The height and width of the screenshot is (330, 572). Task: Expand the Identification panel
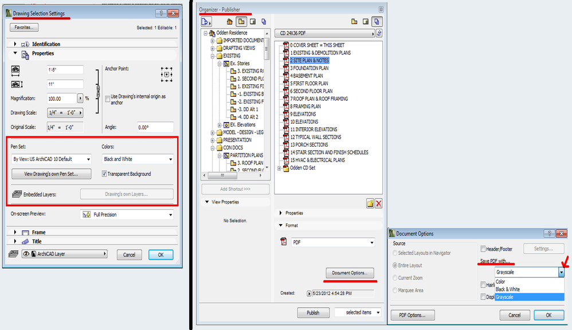15,44
